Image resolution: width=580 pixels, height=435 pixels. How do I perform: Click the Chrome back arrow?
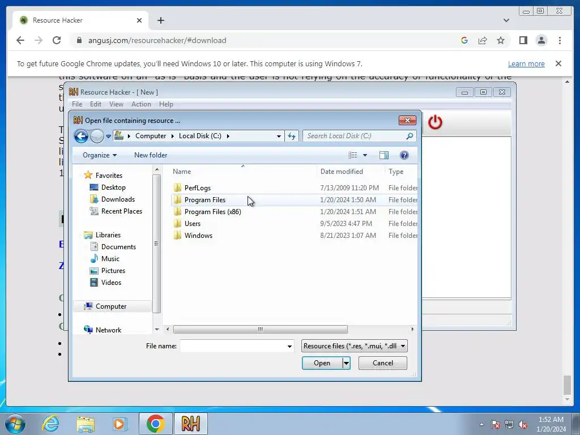[20, 40]
